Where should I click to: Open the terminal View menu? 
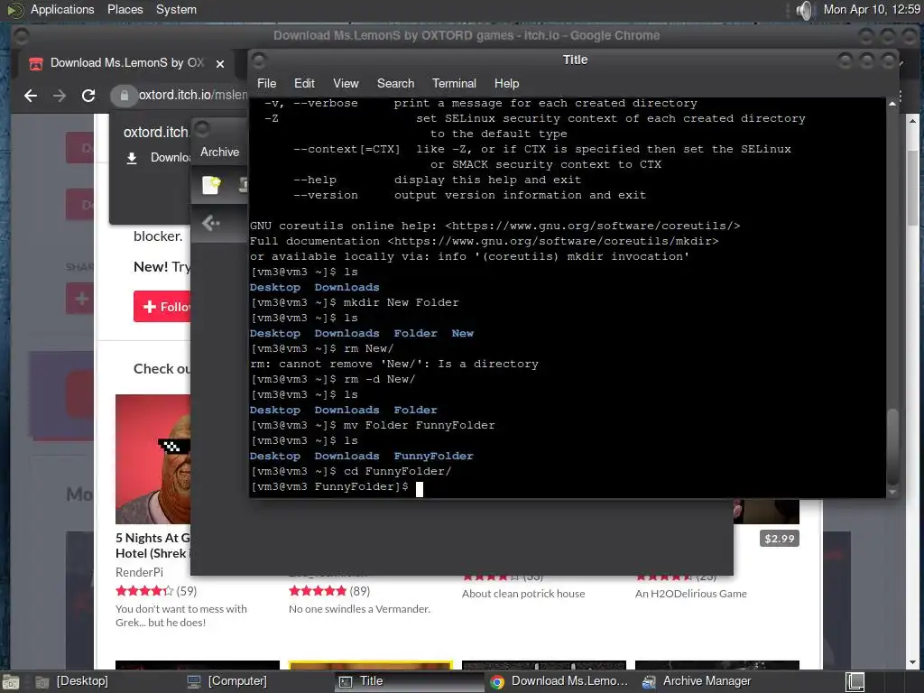(346, 84)
